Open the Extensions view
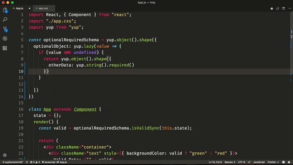The image size is (293, 165). [x=5, y=48]
